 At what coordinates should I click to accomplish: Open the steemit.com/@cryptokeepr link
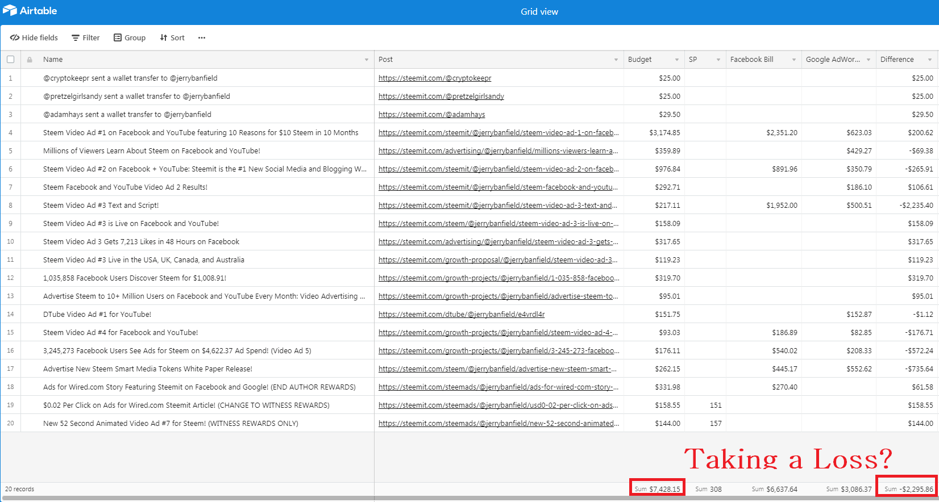tap(435, 78)
